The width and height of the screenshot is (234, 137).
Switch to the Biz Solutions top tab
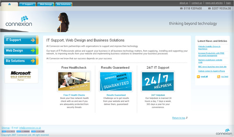(64, 4)
